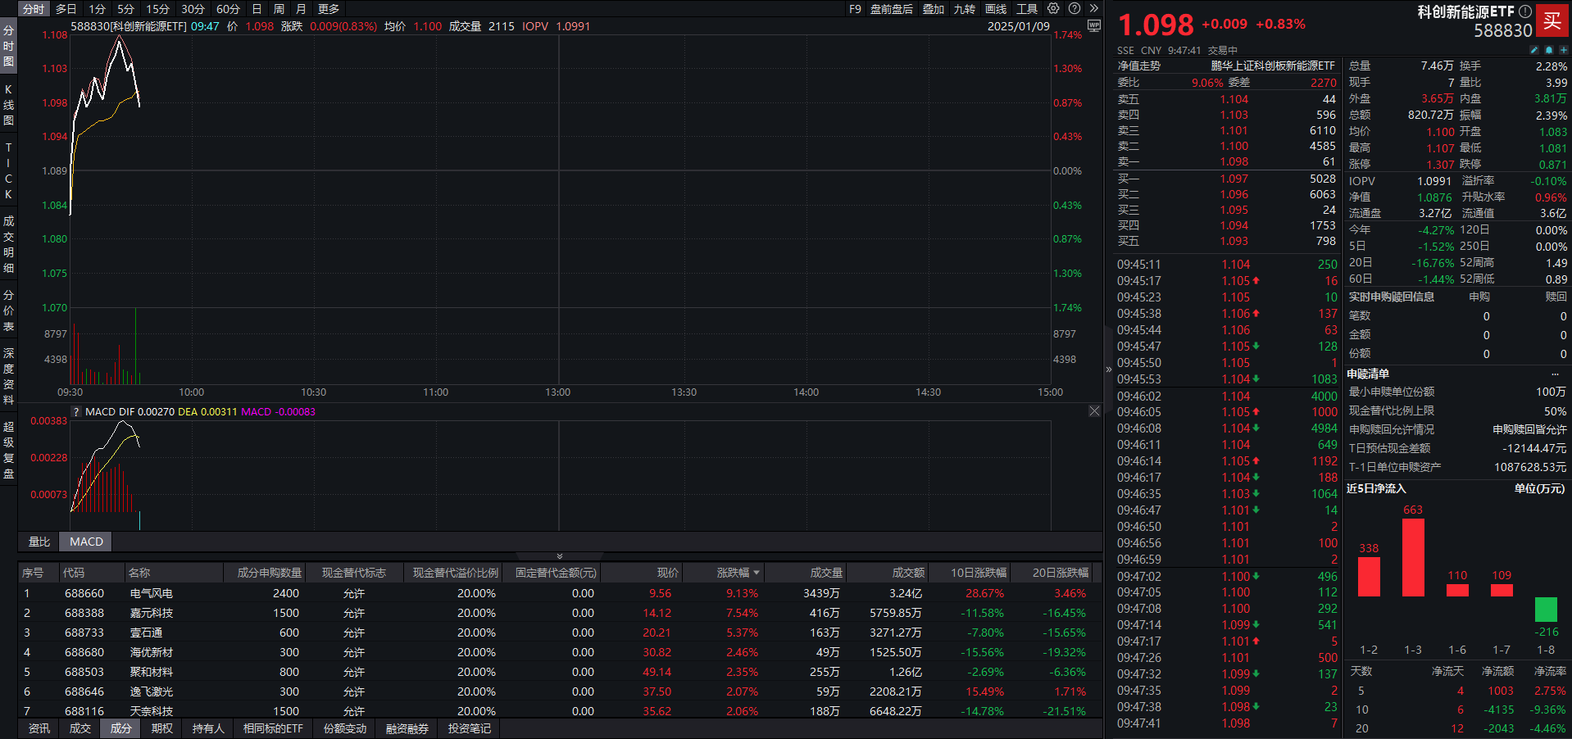Click the WP monitor icon

click(1093, 25)
